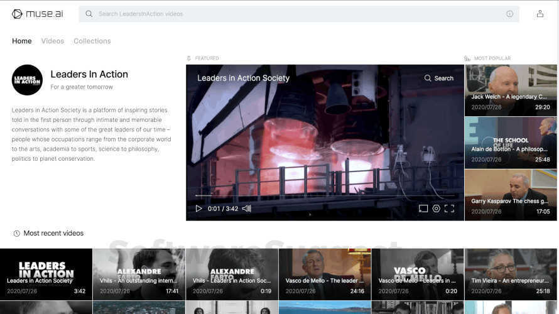Open Search inside the video player
Image resolution: width=559 pixels, height=314 pixels.
click(x=439, y=78)
